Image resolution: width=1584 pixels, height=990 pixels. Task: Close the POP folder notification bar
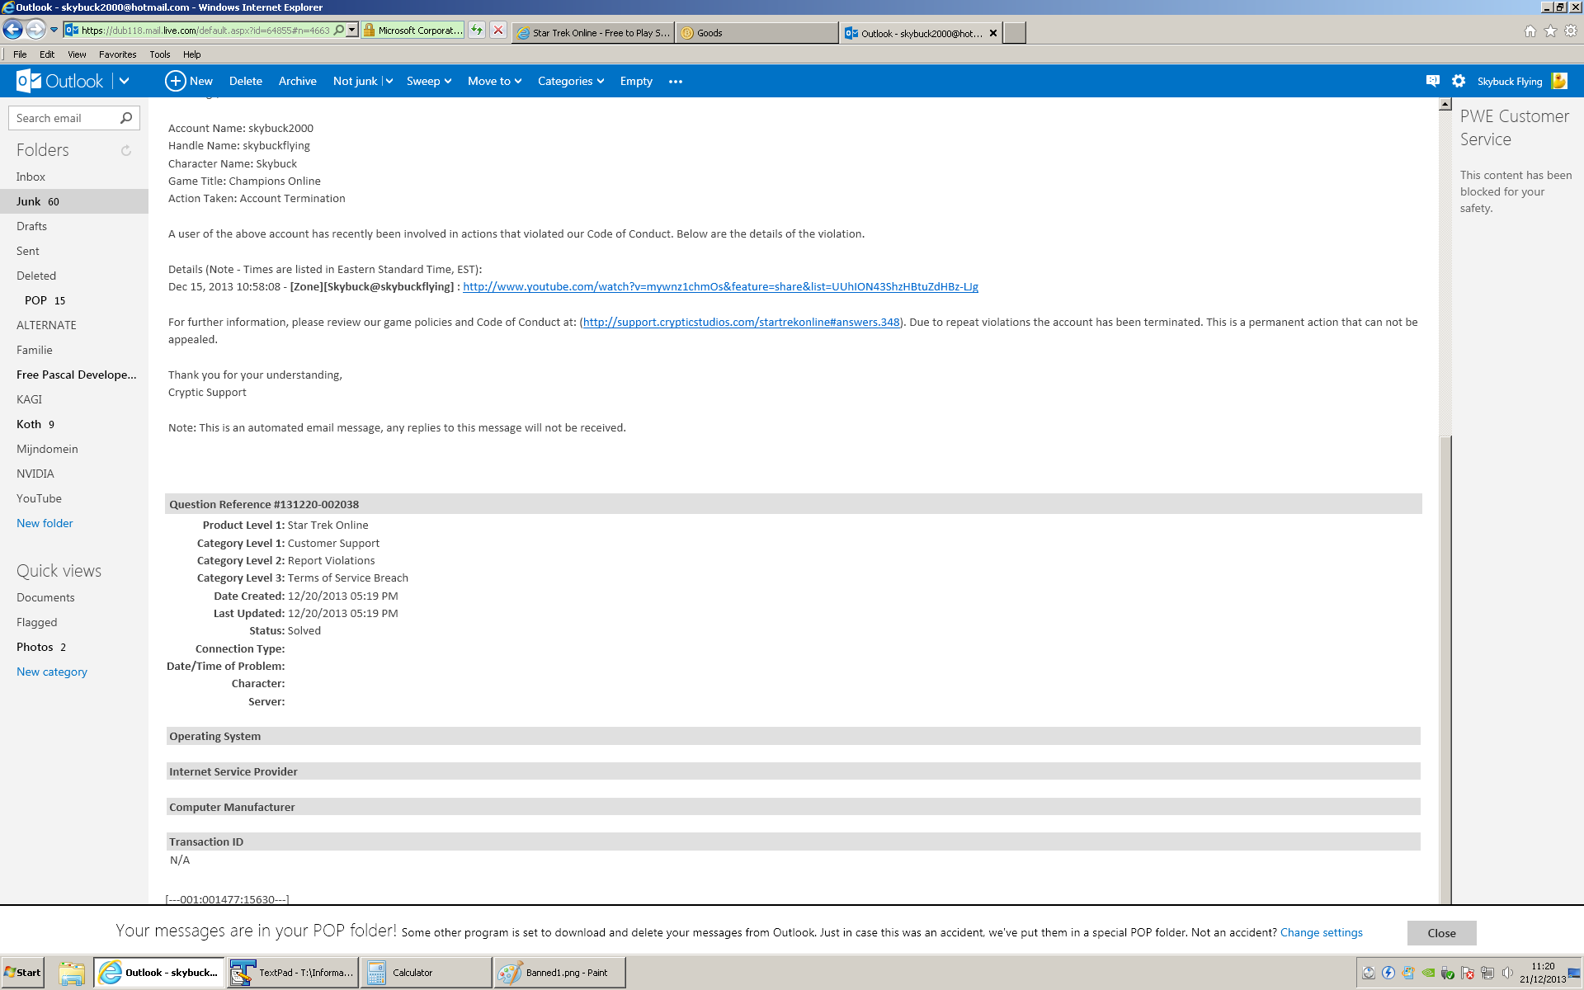coord(1441,933)
